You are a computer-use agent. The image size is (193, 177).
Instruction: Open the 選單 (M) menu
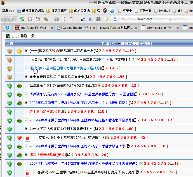[8, 11]
